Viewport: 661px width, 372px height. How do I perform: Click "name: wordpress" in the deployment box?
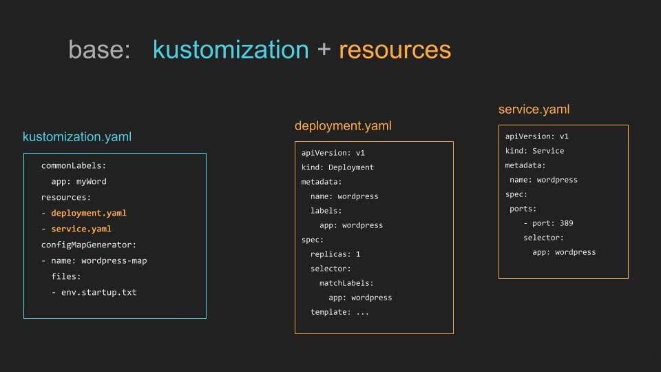click(344, 196)
